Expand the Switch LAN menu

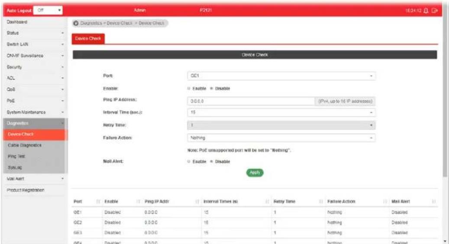click(x=35, y=44)
